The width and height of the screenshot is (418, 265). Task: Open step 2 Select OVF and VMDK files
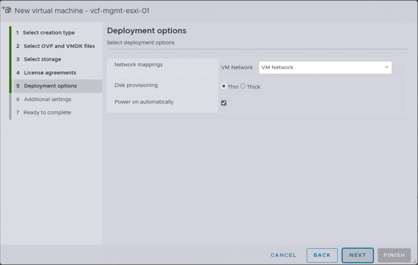pyautogui.click(x=59, y=46)
